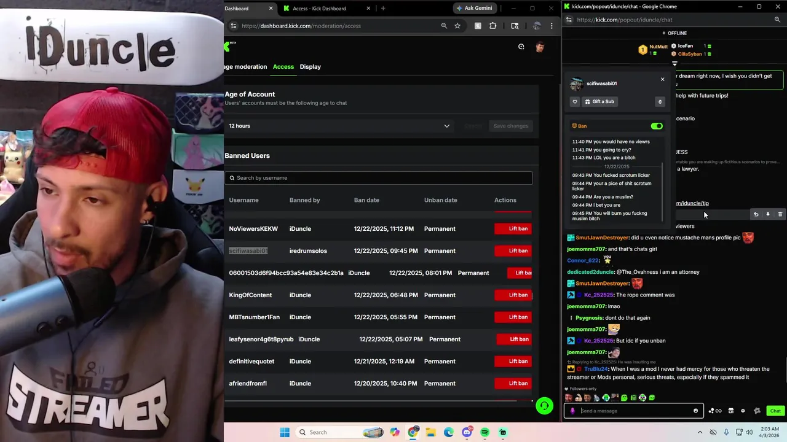Click TruBlu24 username in chat

click(x=596, y=369)
